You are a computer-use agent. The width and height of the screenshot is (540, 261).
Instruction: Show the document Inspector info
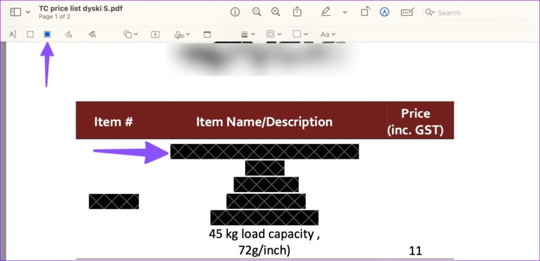pos(235,12)
